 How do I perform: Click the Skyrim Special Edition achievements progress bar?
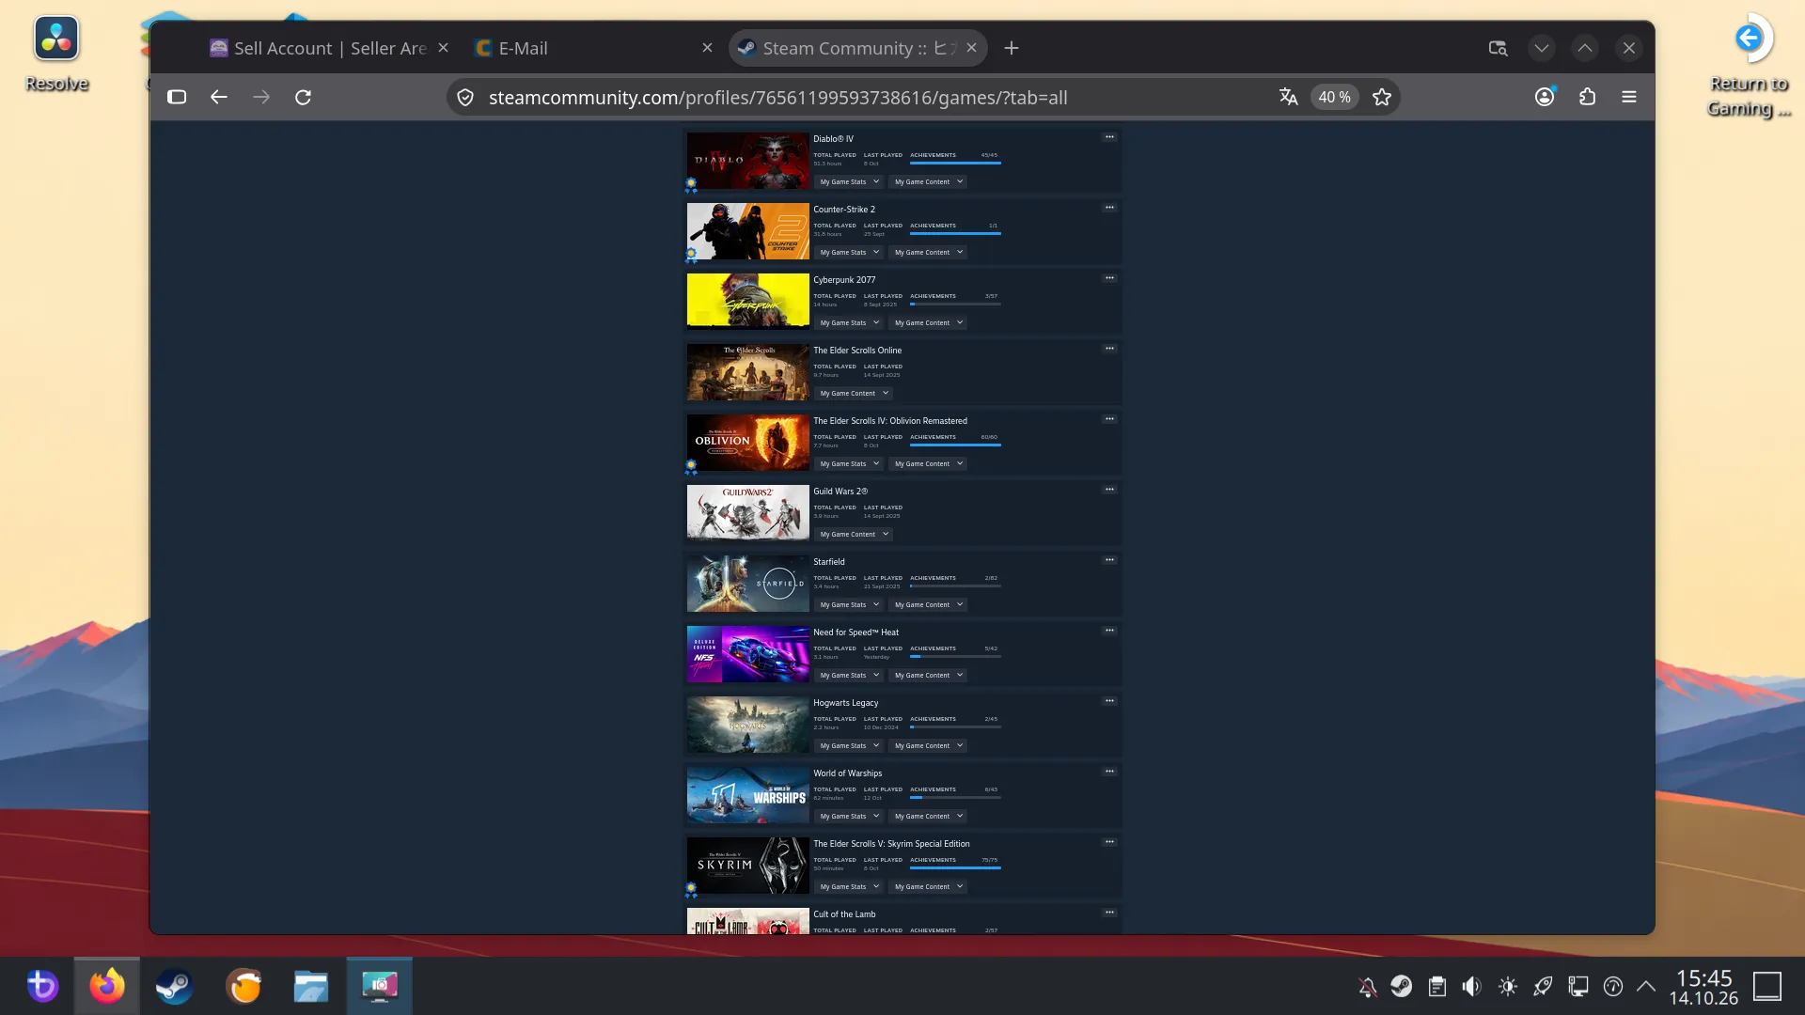(955, 867)
